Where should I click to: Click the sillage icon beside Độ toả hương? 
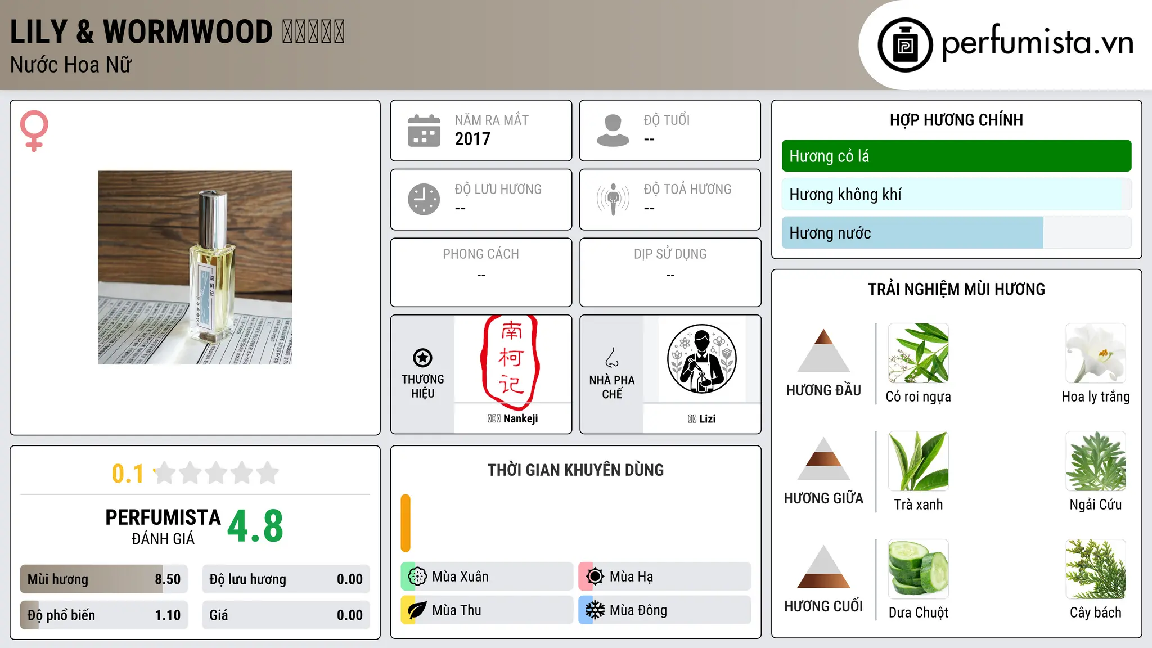tap(613, 199)
